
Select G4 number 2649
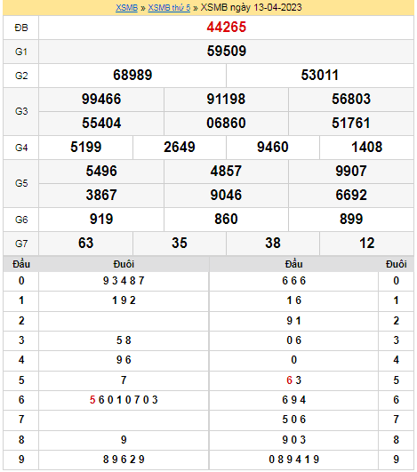click(180, 148)
